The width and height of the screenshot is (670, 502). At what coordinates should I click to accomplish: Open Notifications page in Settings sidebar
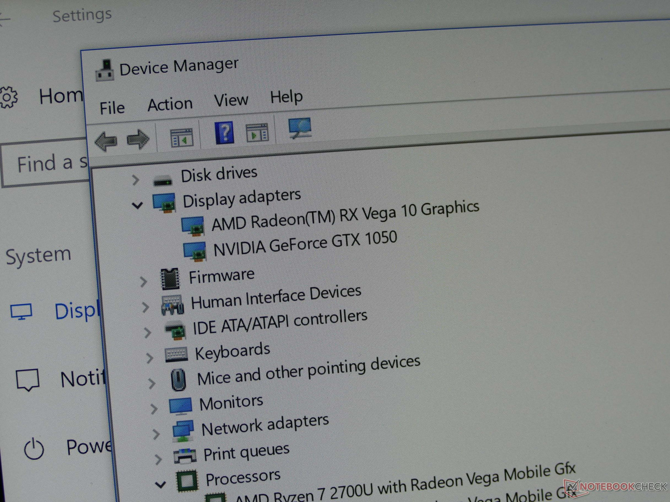click(x=83, y=379)
